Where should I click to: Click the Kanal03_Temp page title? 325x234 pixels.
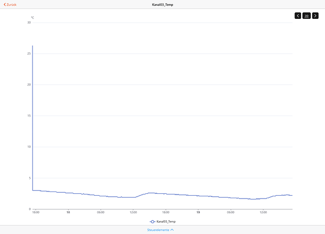[162, 4]
